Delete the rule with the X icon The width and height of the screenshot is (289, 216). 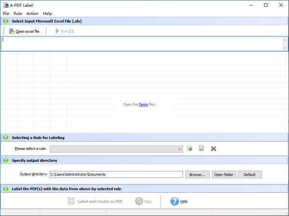213,148
